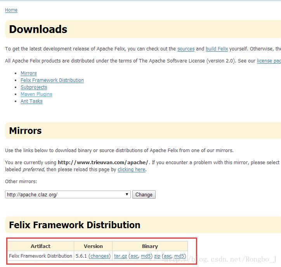Select the http://www.trieuvan.com/apache/ mirror text
This screenshot has height=267, width=281.
pyautogui.click(x=103, y=162)
